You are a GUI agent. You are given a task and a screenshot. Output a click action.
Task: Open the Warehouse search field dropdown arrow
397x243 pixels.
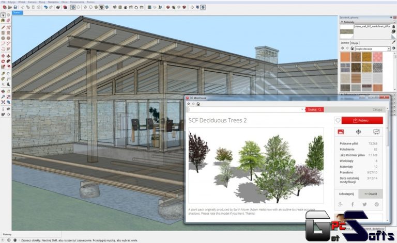pos(302,109)
